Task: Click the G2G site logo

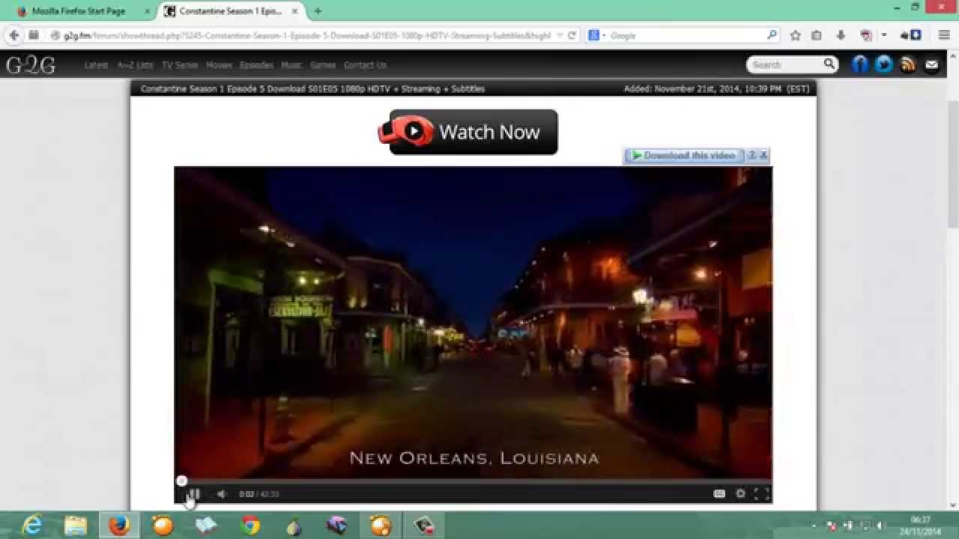Action: pyautogui.click(x=31, y=65)
